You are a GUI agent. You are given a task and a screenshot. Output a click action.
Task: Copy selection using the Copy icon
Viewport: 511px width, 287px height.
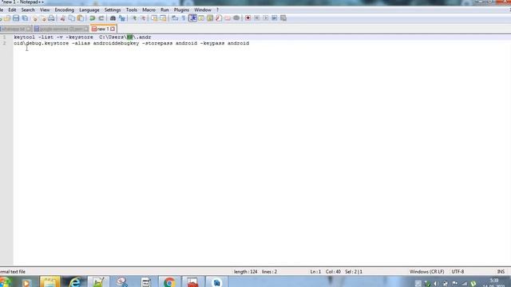(72, 18)
